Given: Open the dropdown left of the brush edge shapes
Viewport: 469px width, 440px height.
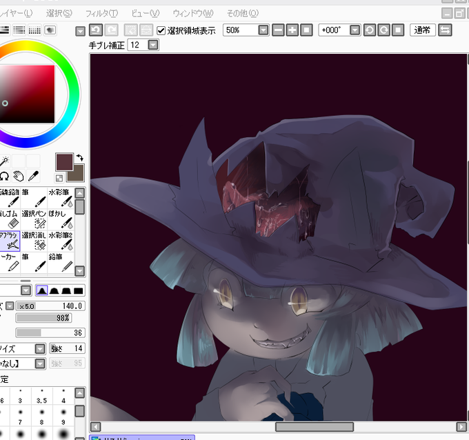Looking at the screenshot, I should pyautogui.click(x=26, y=290).
